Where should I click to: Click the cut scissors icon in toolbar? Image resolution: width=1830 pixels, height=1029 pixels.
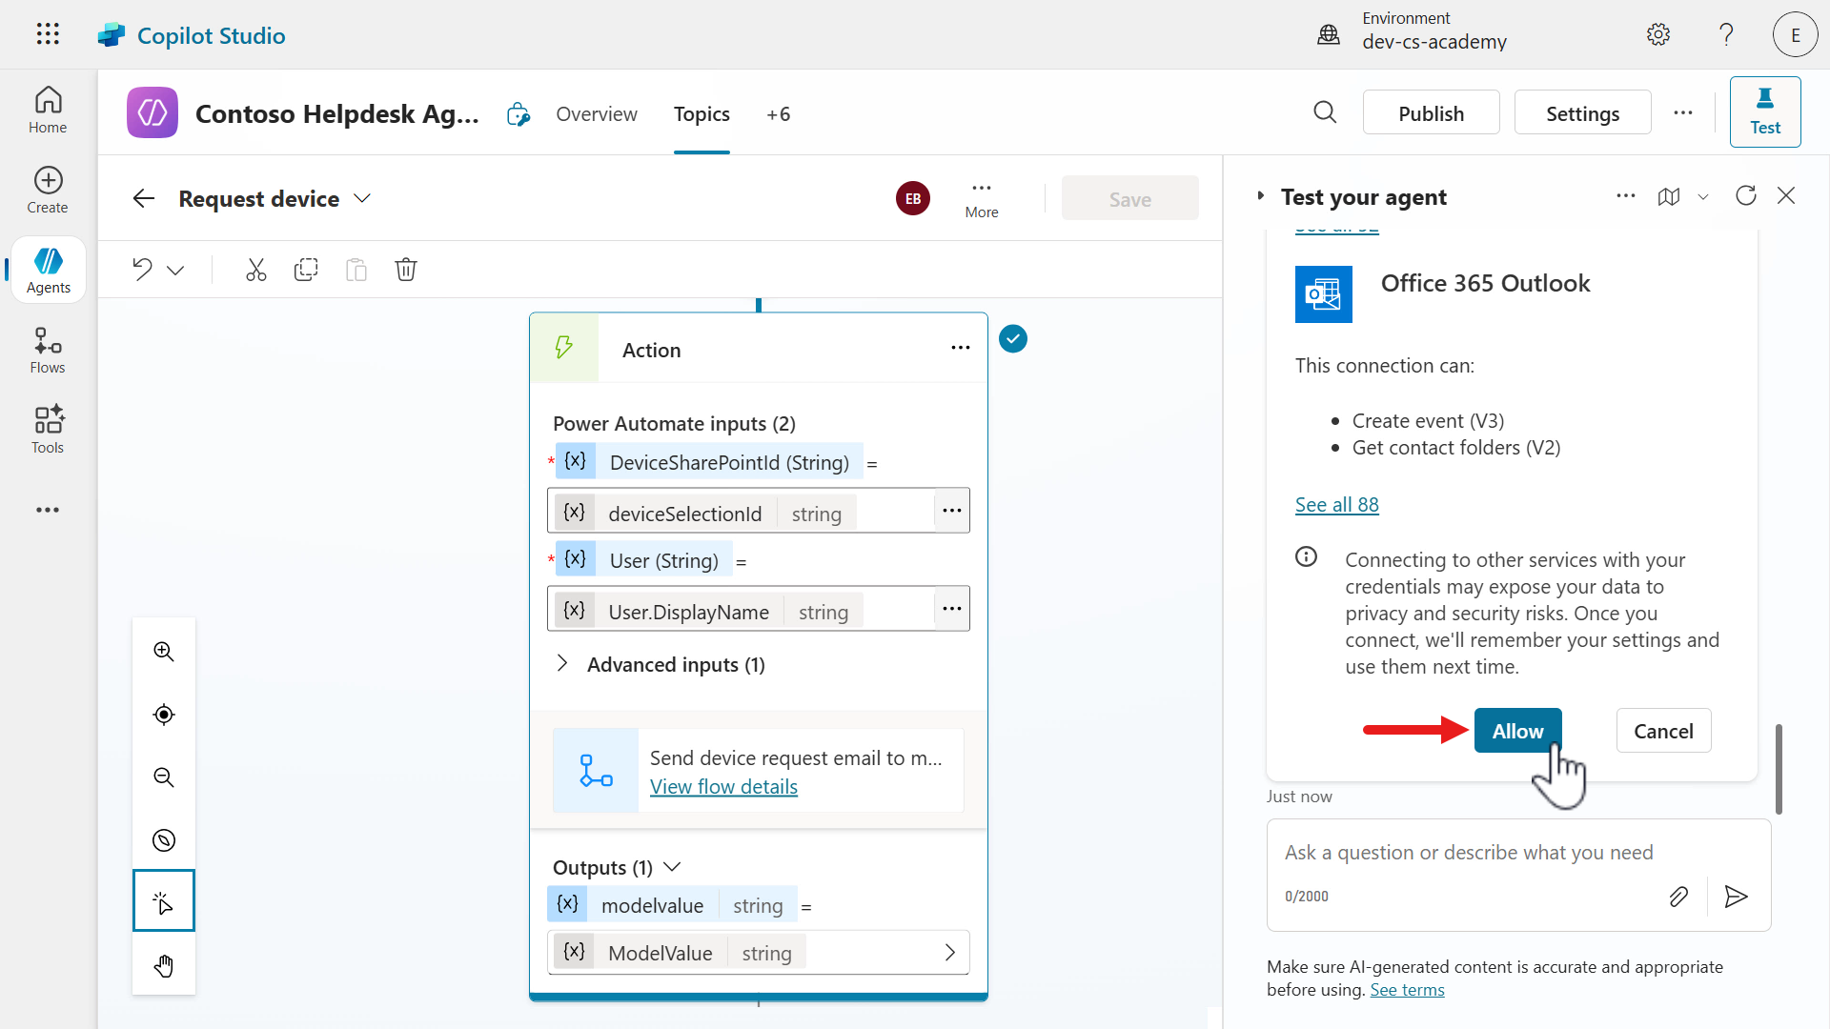pos(255,270)
